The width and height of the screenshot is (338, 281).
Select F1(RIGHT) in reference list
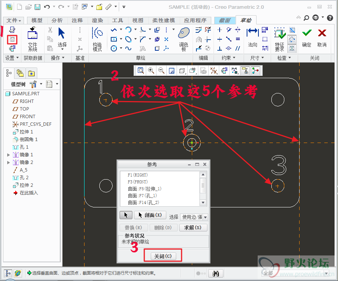click(137, 175)
